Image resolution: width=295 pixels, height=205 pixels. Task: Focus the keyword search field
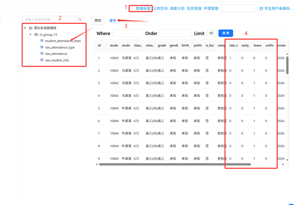[49, 19]
